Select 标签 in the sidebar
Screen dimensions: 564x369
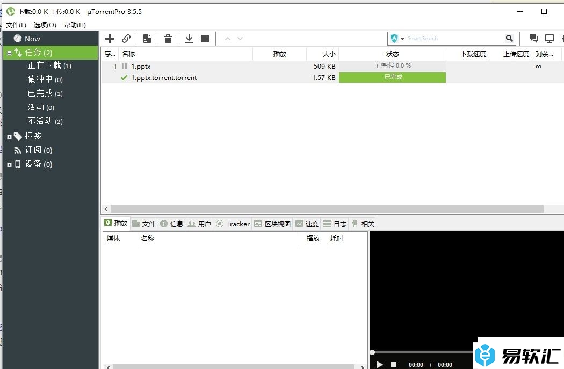33,136
